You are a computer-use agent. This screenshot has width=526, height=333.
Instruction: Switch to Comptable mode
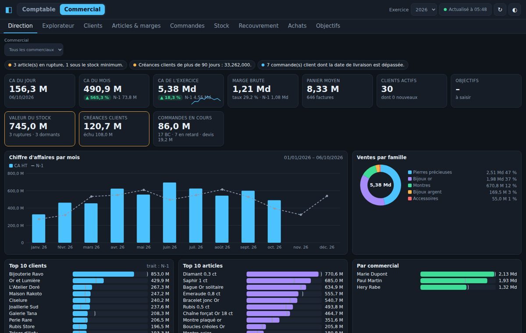(39, 9)
